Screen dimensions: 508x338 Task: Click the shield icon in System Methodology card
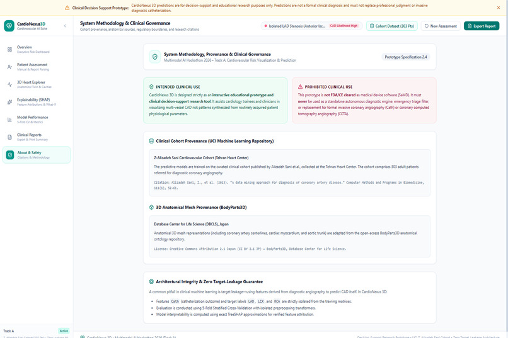point(155,57)
